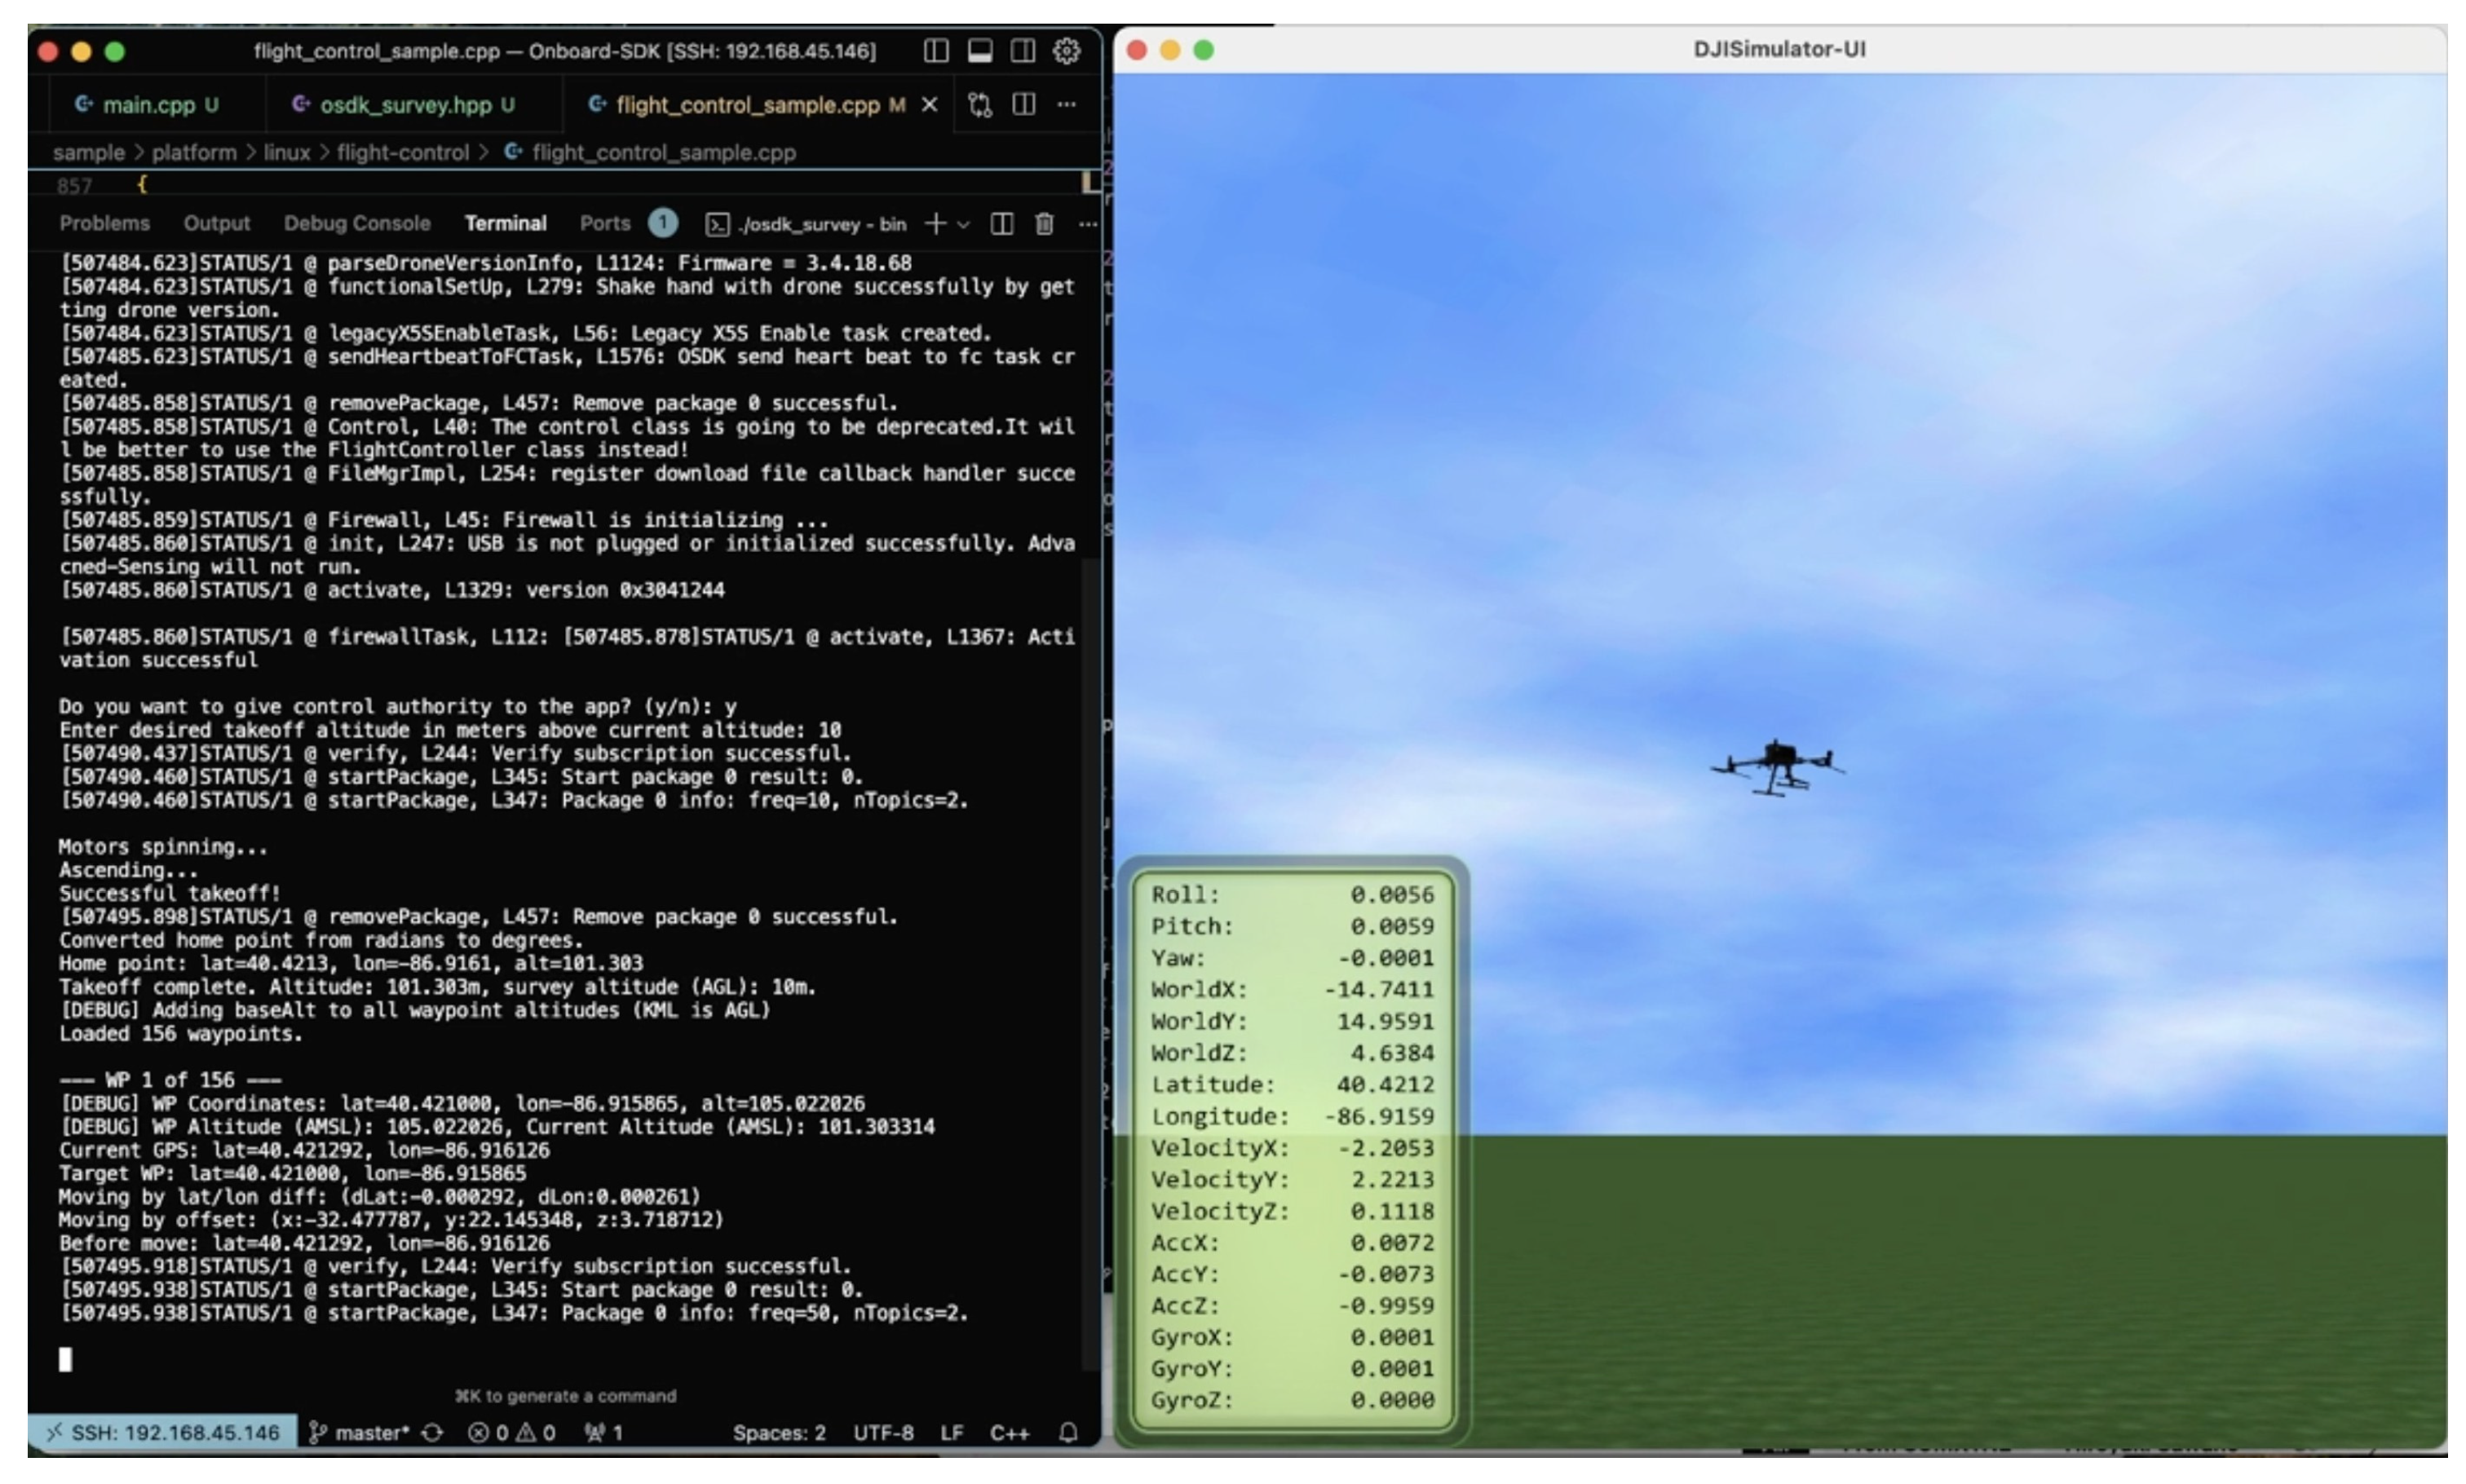Close the flight_control_sample.cpp tab
The image size is (2466, 1484).
tap(929, 105)
